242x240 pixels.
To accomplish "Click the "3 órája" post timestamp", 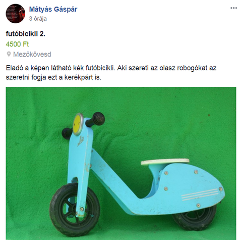I will click(38, 19).
